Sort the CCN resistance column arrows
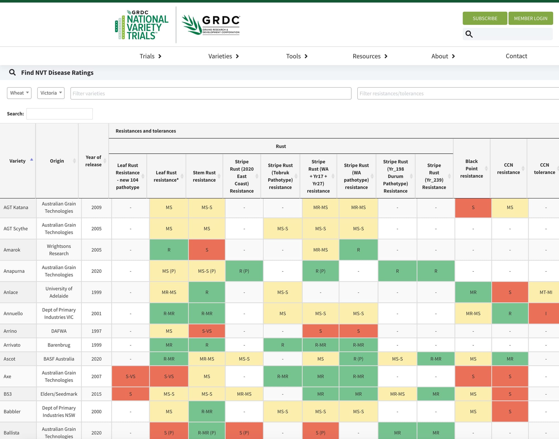Viewport: 559px width, 439px height. tap(524, 169)
